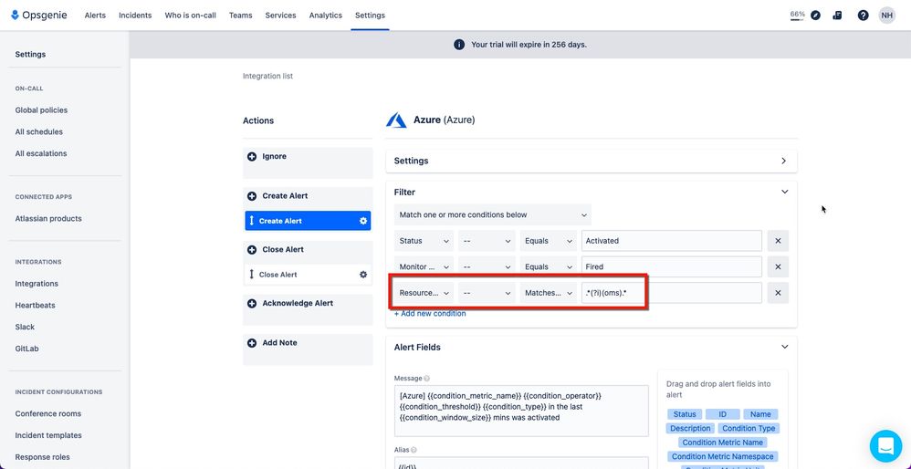The height and width of the screenshot is (469, 911).
Task: Go to the Analytics tab
Action: click(325, 16)
